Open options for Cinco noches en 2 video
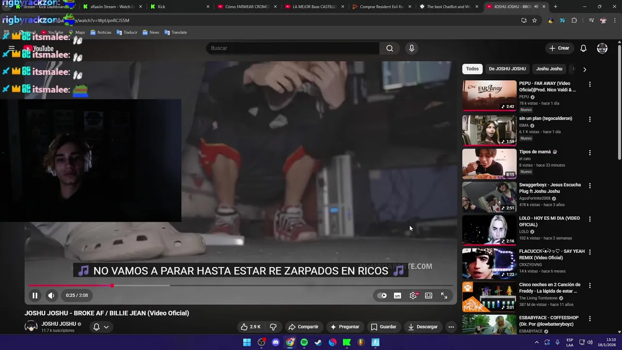The image size is (622, 350). pos(590,285)
